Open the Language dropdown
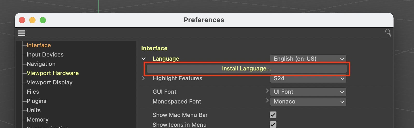The image size is (414, 128). point(308,59)
